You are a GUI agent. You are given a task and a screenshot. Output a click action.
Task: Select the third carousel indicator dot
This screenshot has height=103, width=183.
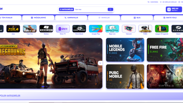(x=50, y=87)
